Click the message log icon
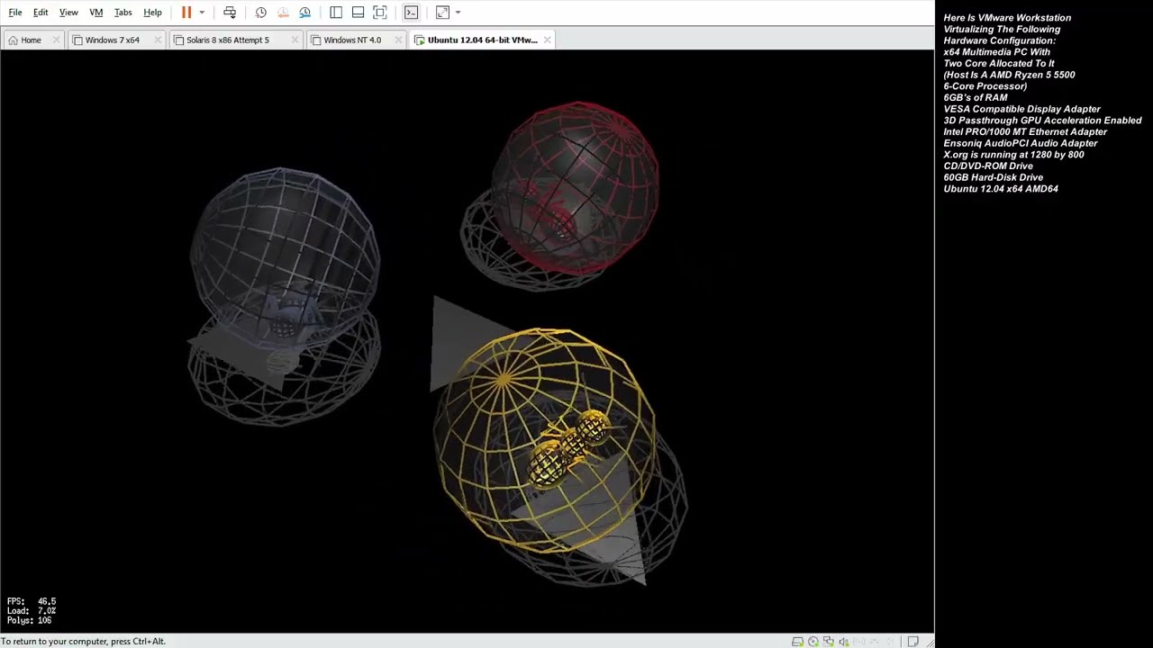The width and height of the screenshot is (1153, 648). (912, 642)
